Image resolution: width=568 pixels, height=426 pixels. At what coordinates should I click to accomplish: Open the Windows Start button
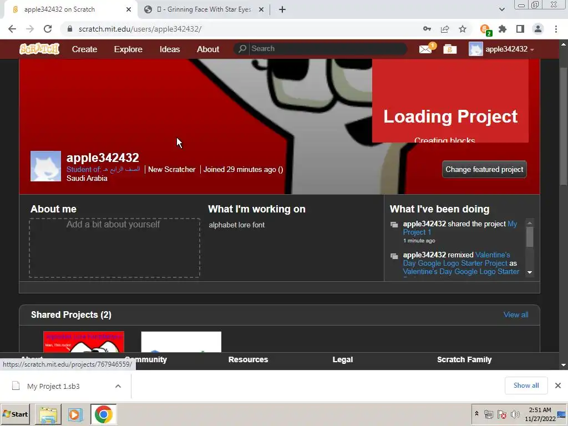pyautogui.click(x=15, y=414)
